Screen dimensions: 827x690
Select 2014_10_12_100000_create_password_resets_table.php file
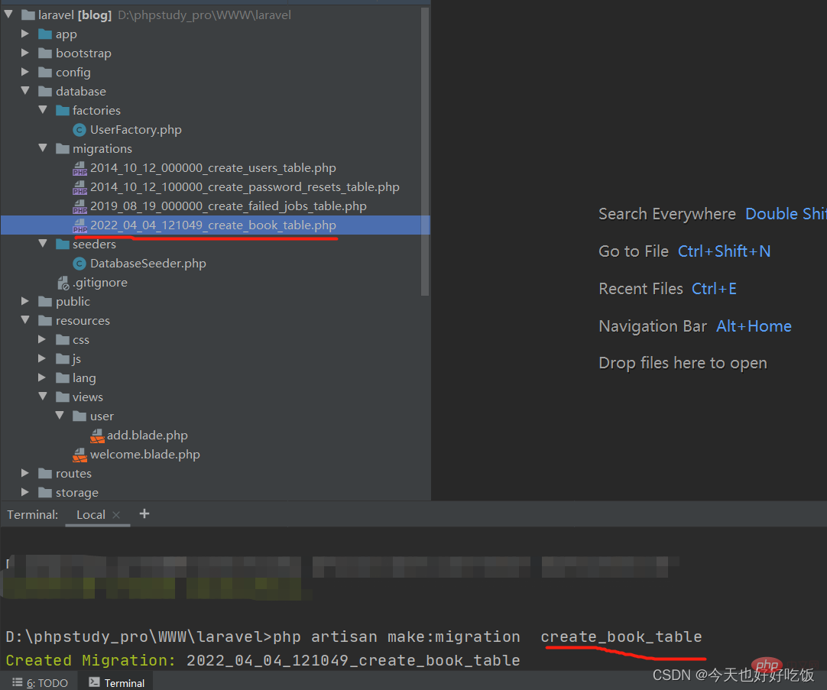pyautogui.click(x=245, y=187)
